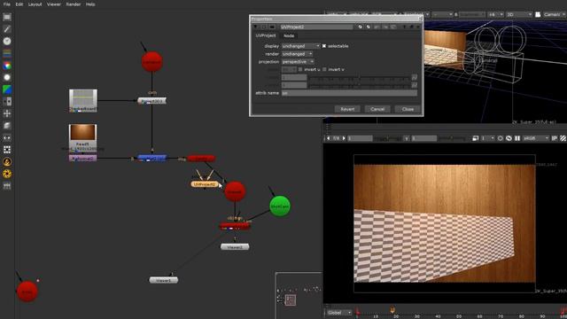Open the Help menu

pos(90,4)
